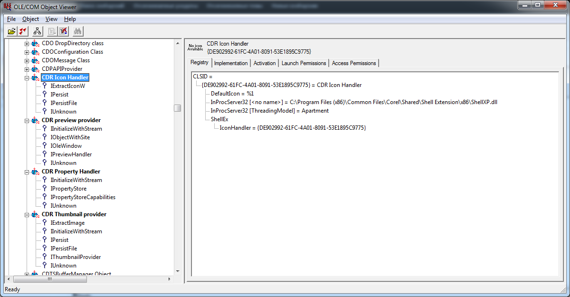Click the No icon Available placeholder
Viewport: 570px width, 297px height.
pos(195,47)
